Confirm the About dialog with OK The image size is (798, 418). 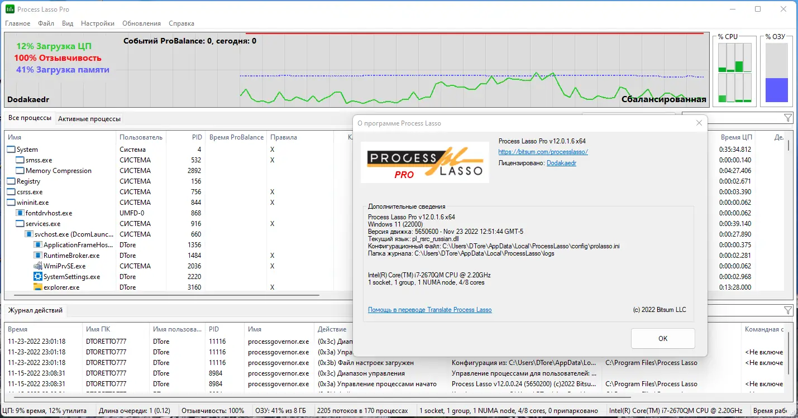tap(663, 338)
